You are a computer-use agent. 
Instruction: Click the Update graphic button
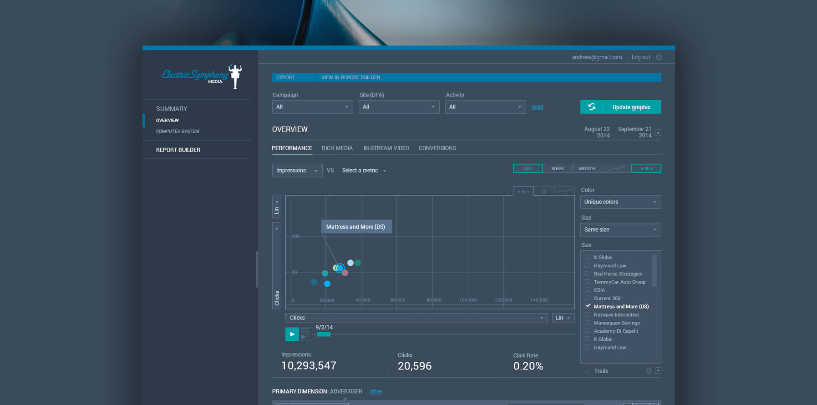click(x=621, y=107)
